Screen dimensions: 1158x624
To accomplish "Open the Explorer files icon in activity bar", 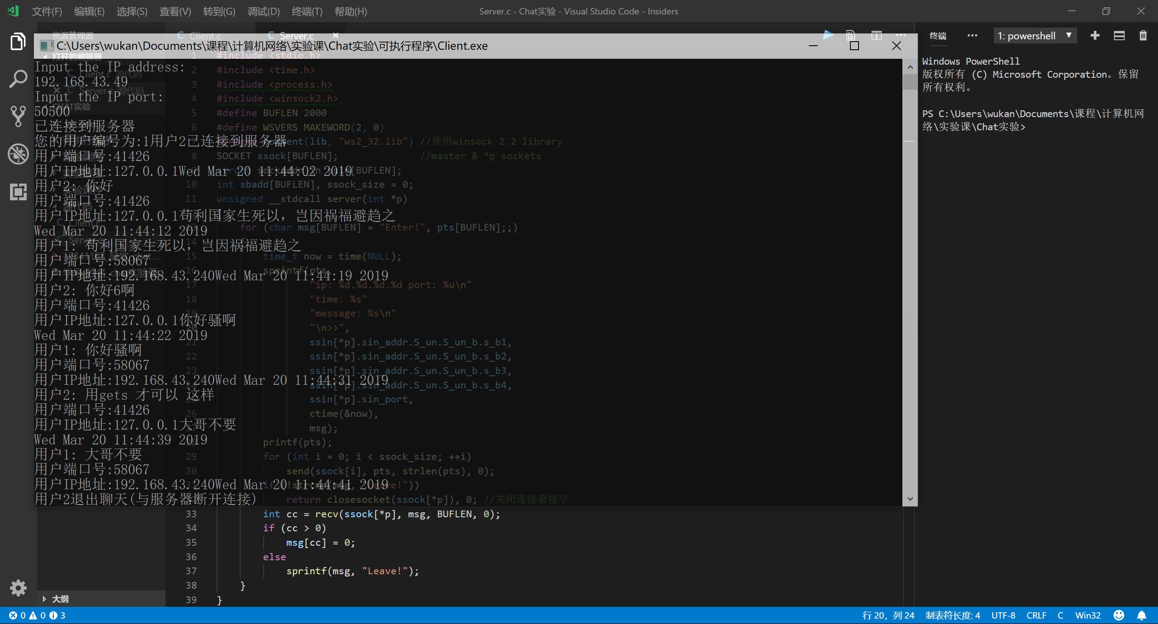I will pyautogui.click(x=18, y=42).
